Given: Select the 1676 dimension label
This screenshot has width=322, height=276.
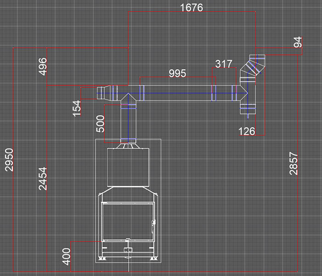Looking at the screenshot, I should [192, 8].
